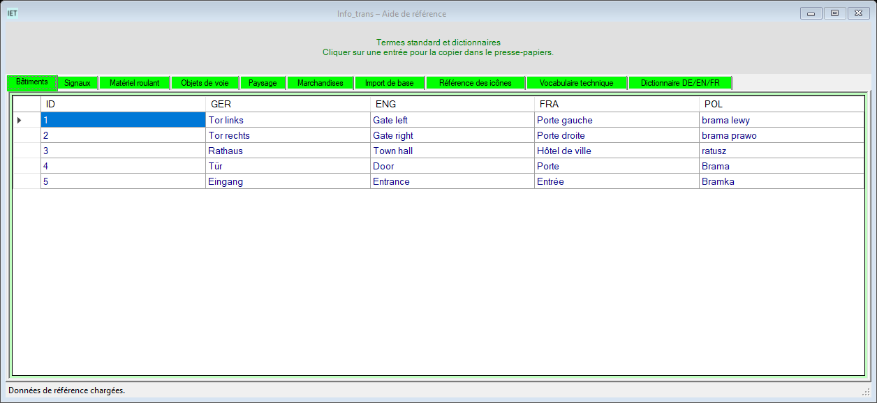
Task: Click the IET application icon in title bar
Action: [12, 13]
